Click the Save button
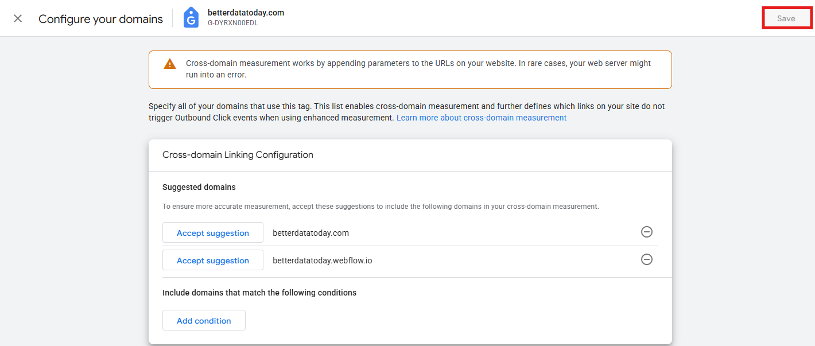Screen dimensions: 815x346 pos(786,18)
